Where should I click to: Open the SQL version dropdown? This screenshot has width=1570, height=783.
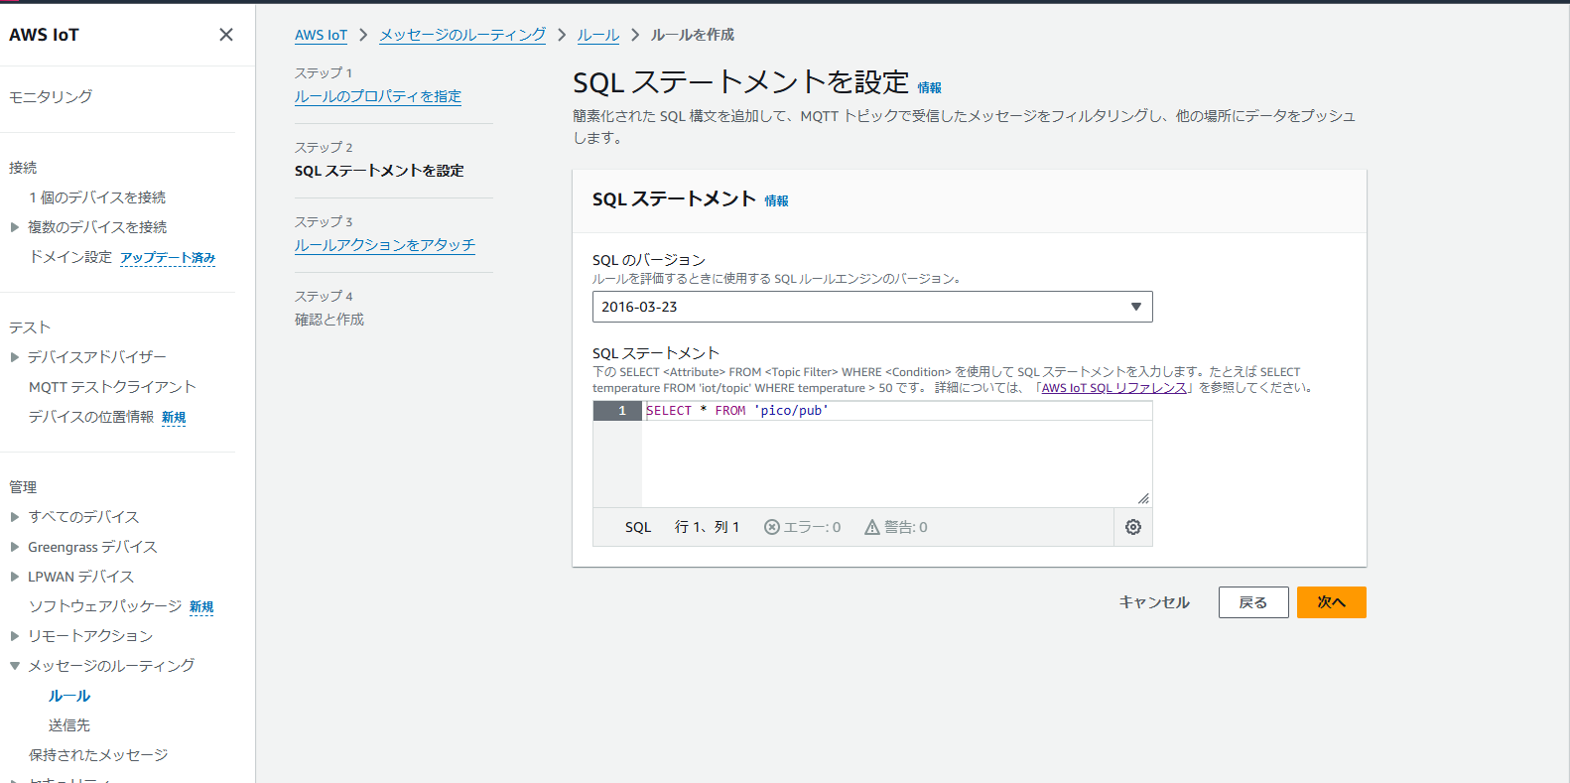[872, 307]
